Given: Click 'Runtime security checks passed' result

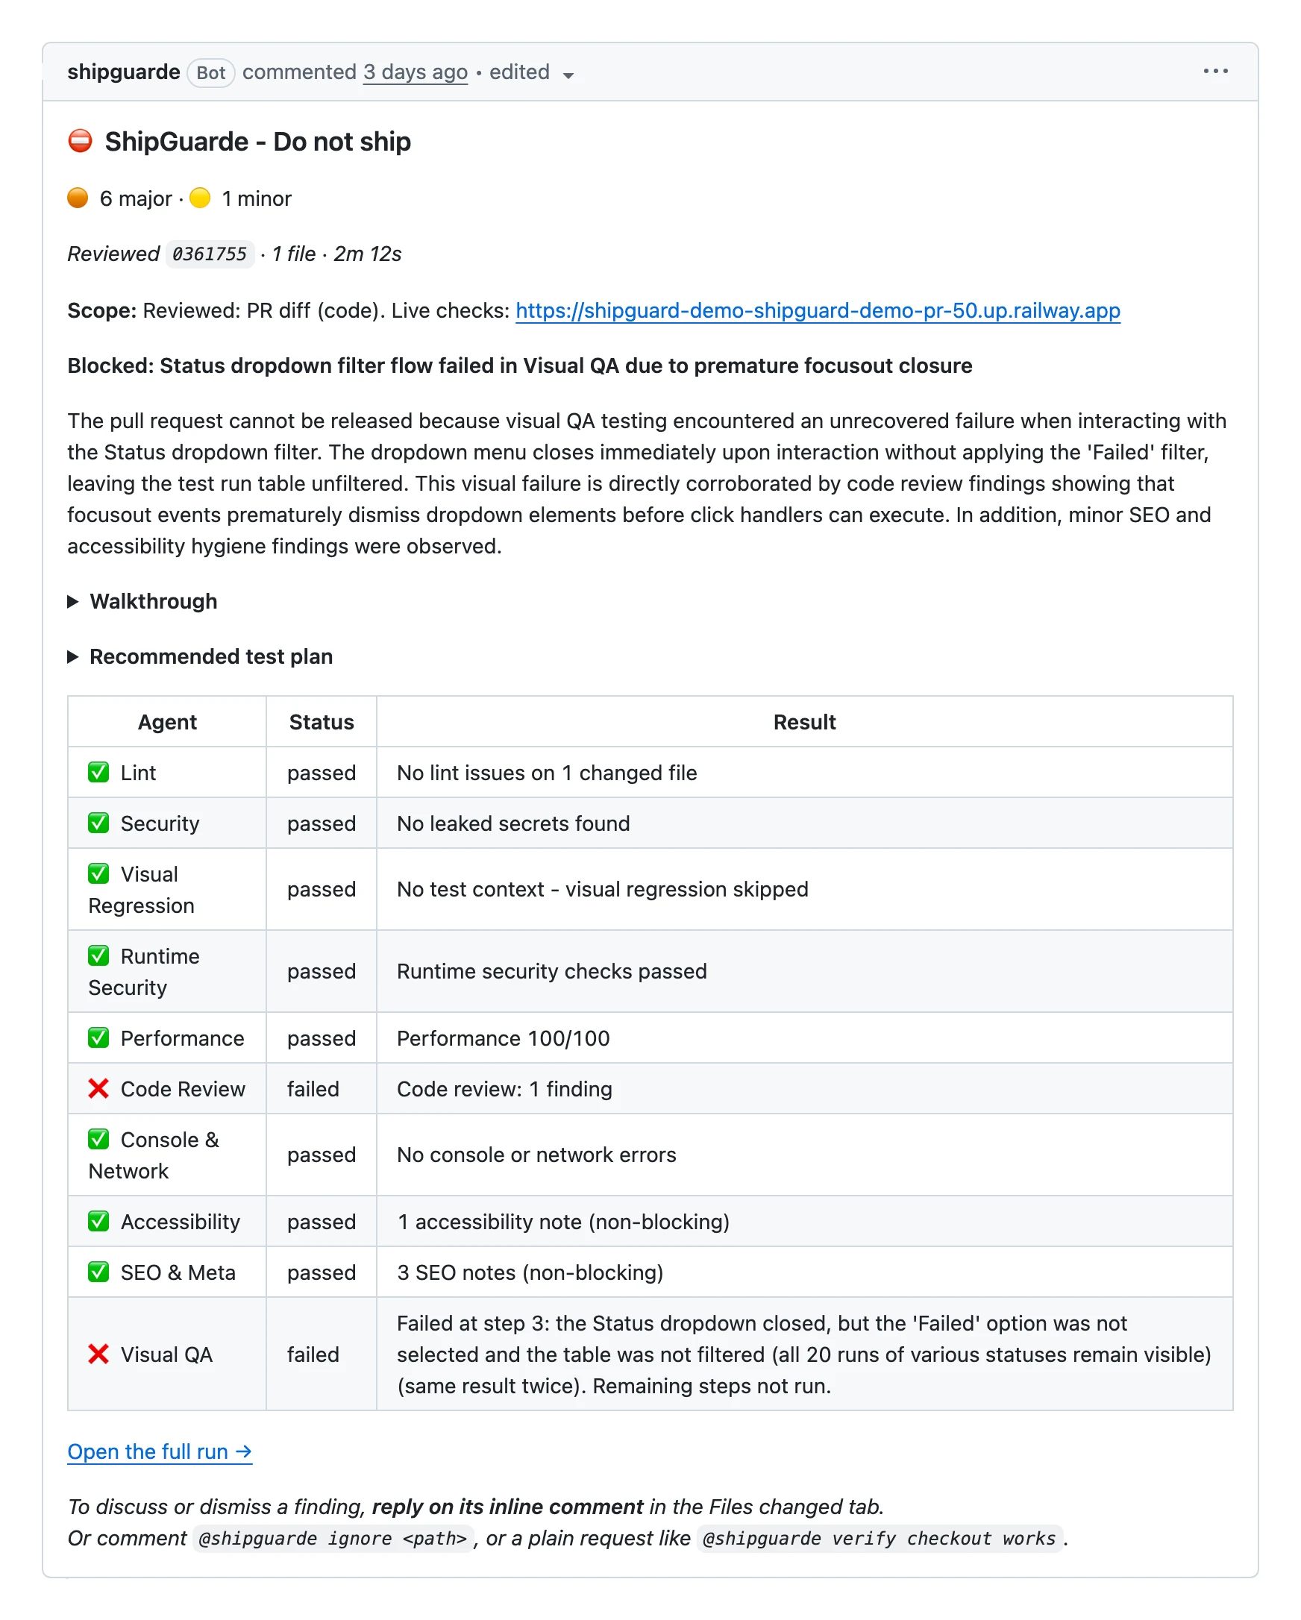Looking at the screenshot, I should pos(552,971).
